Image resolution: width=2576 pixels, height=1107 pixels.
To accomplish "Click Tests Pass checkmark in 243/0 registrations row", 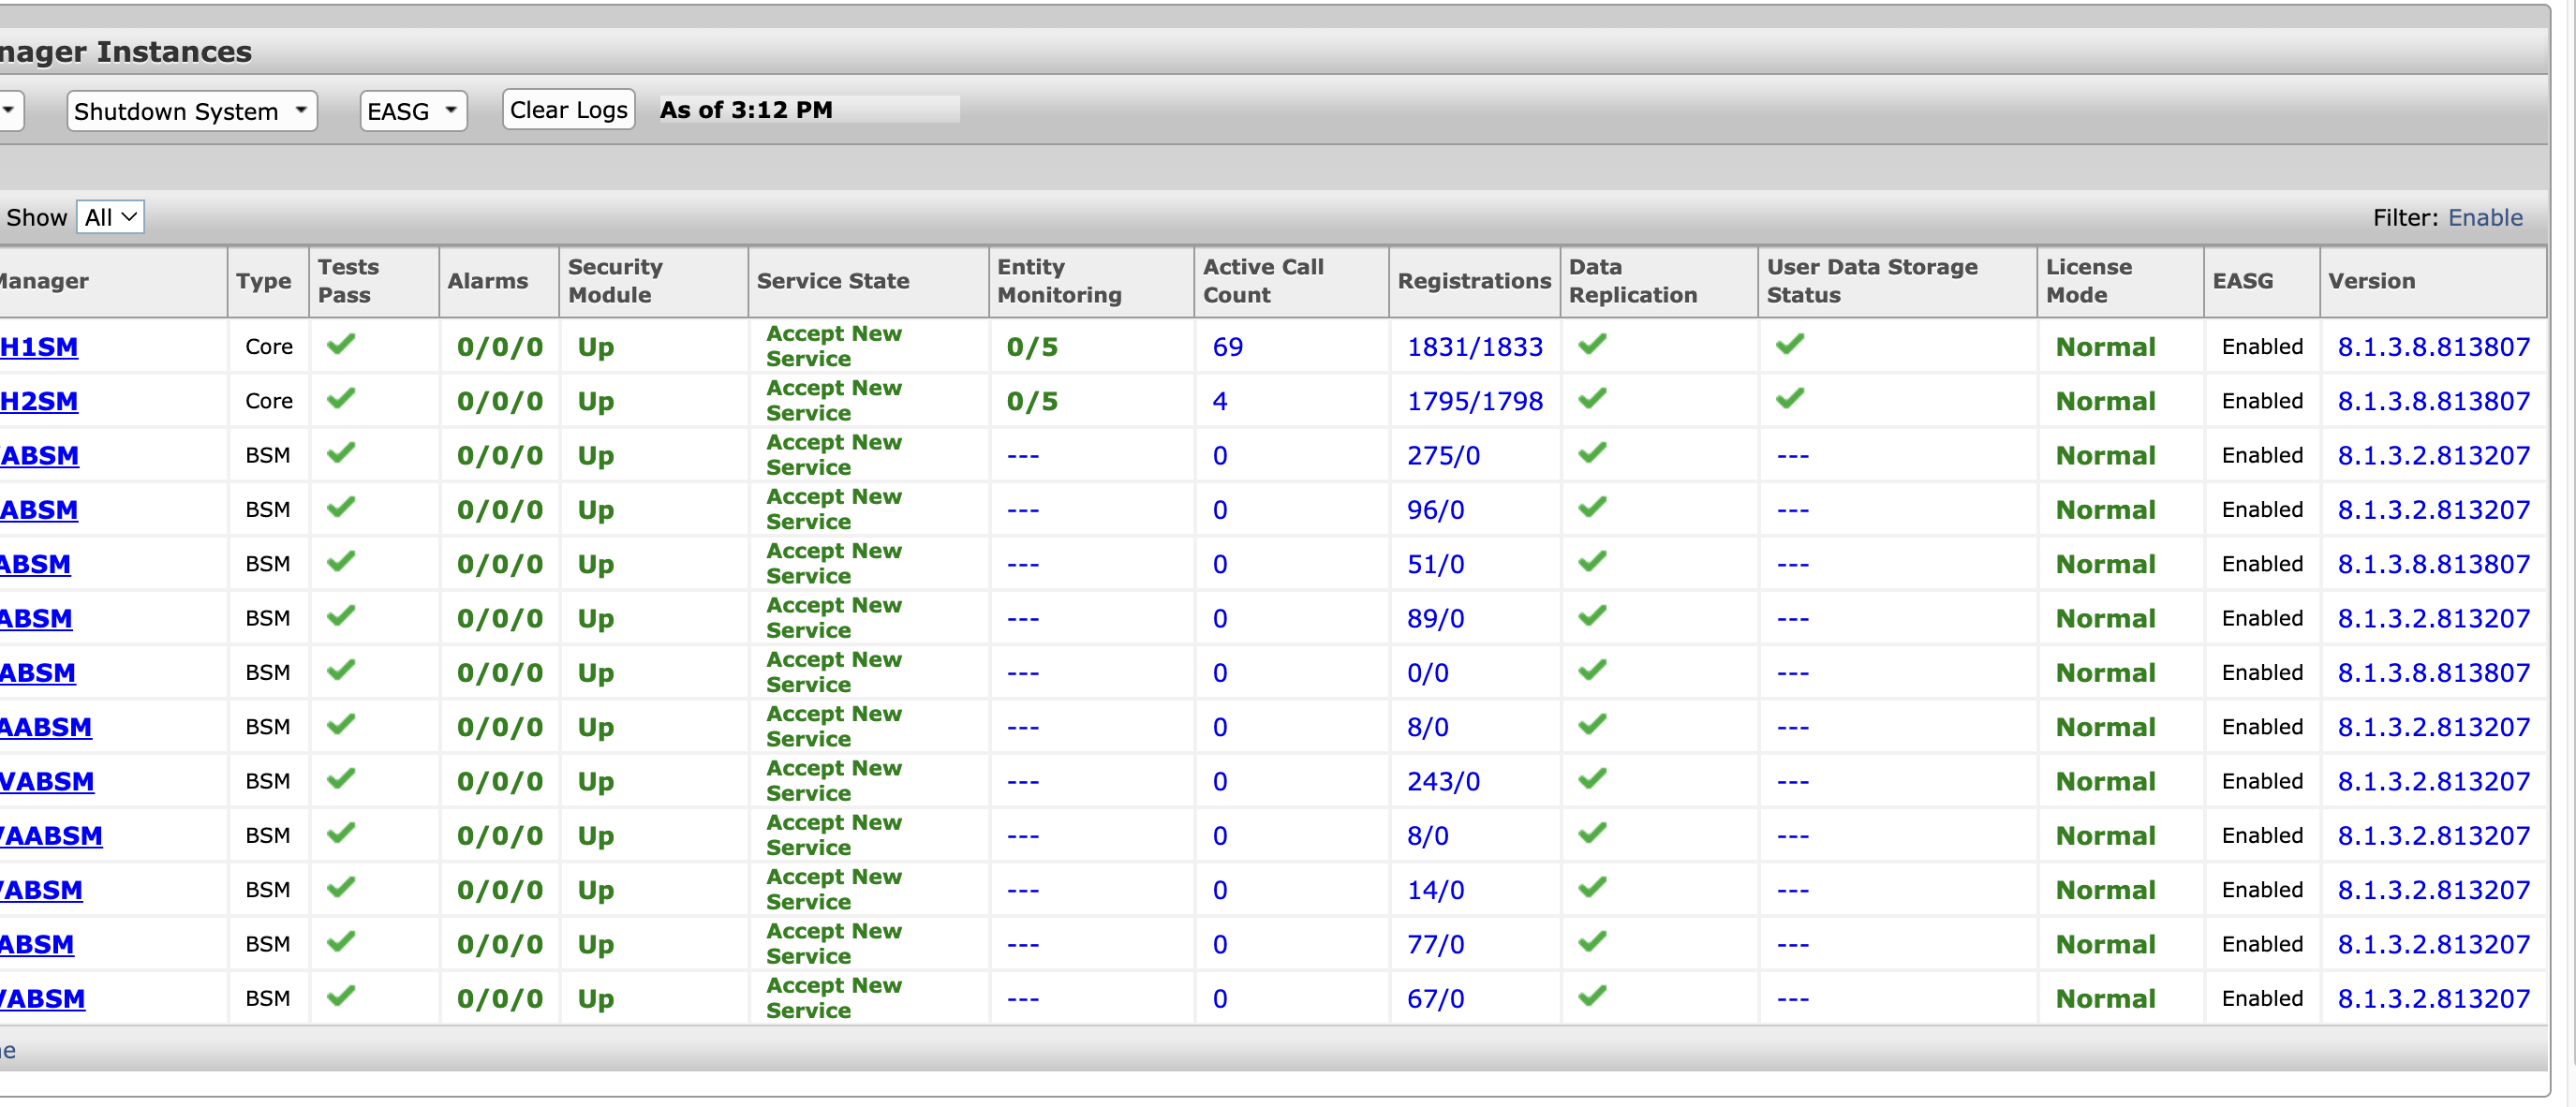I will pyautogui.click(x=341, y=779).
